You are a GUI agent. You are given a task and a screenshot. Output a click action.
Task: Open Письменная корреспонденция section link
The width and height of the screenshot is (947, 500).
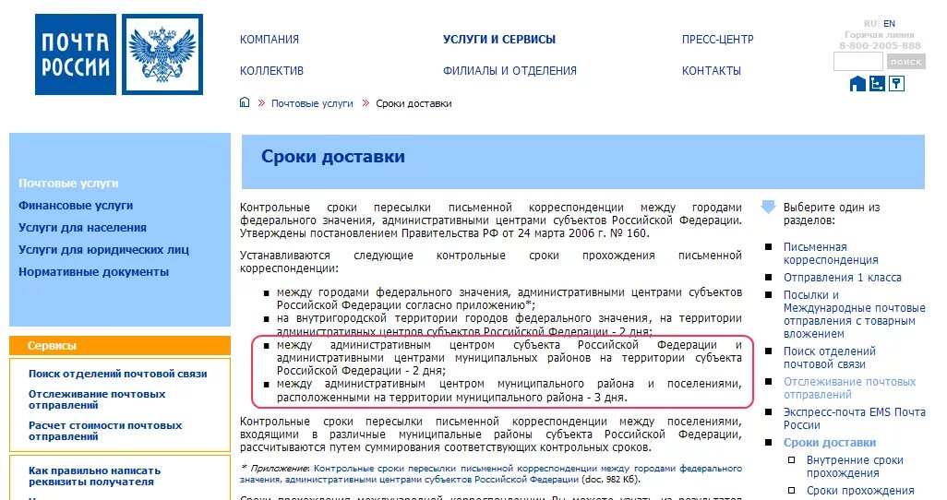tap(831, 253)
